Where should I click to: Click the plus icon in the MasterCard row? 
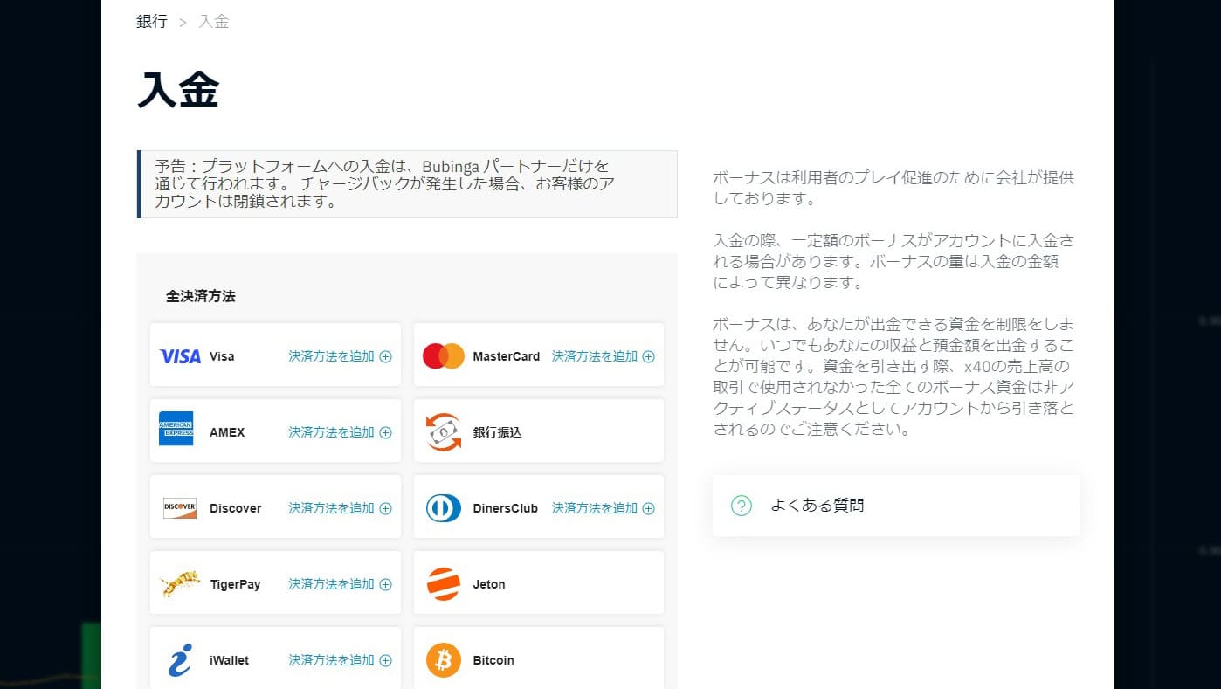[x=648, y=356]
